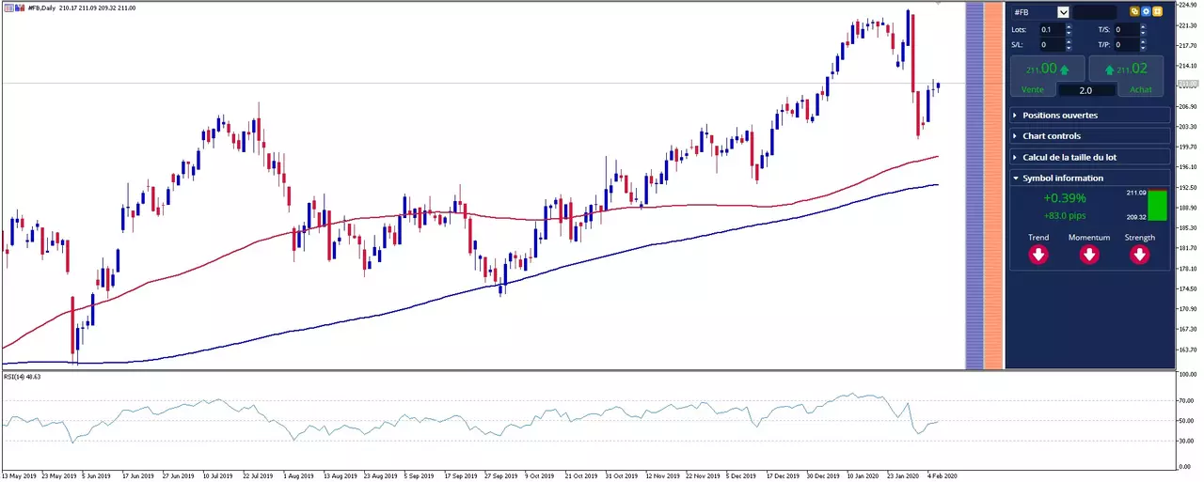Viewport: 1204px width, 482px height.
Task: Open the blue gear settings icon
Action: click(1146, 11)
